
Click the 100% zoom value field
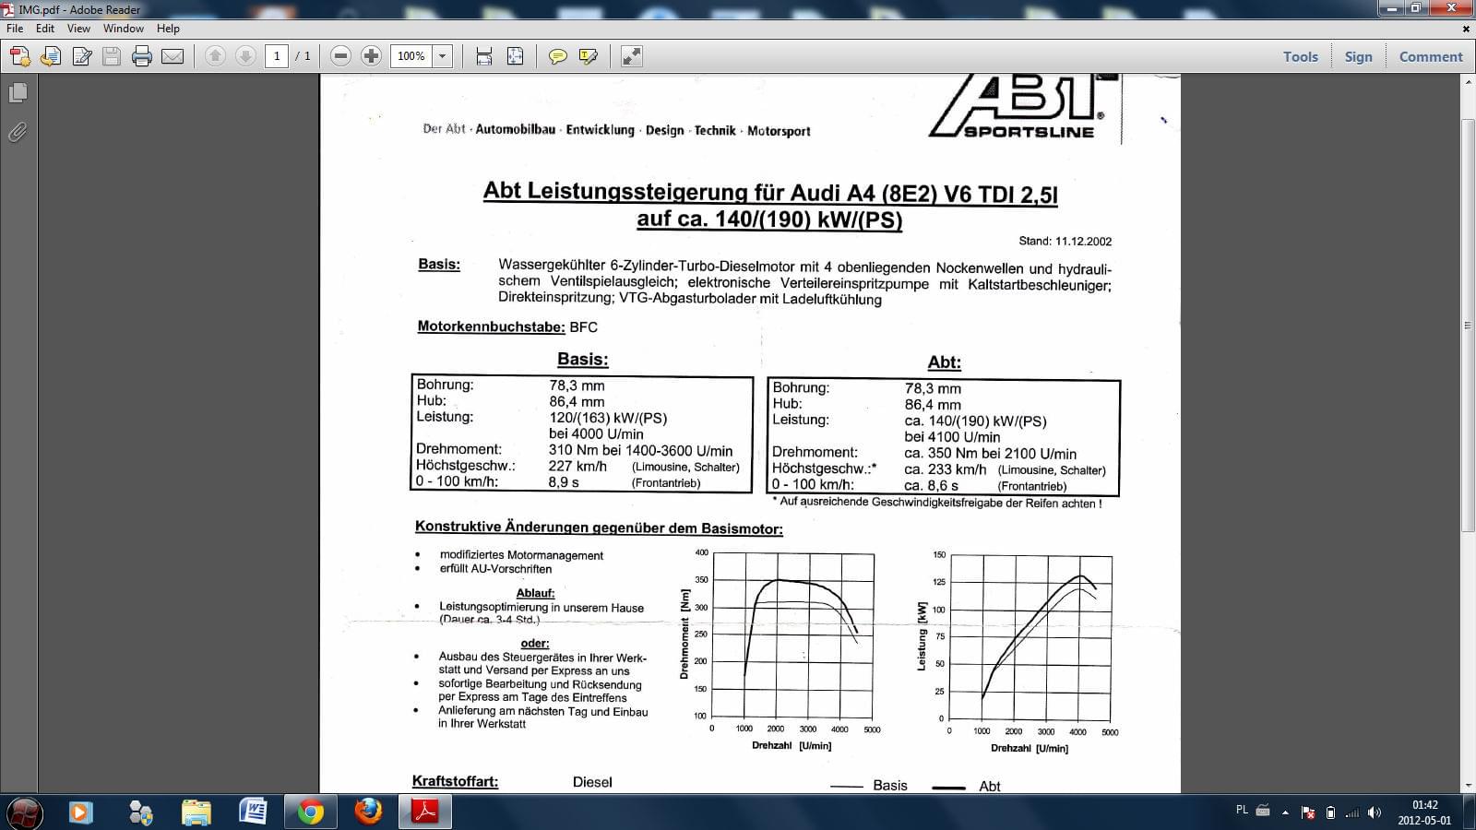pyautogui.click(x=411, y=56)
